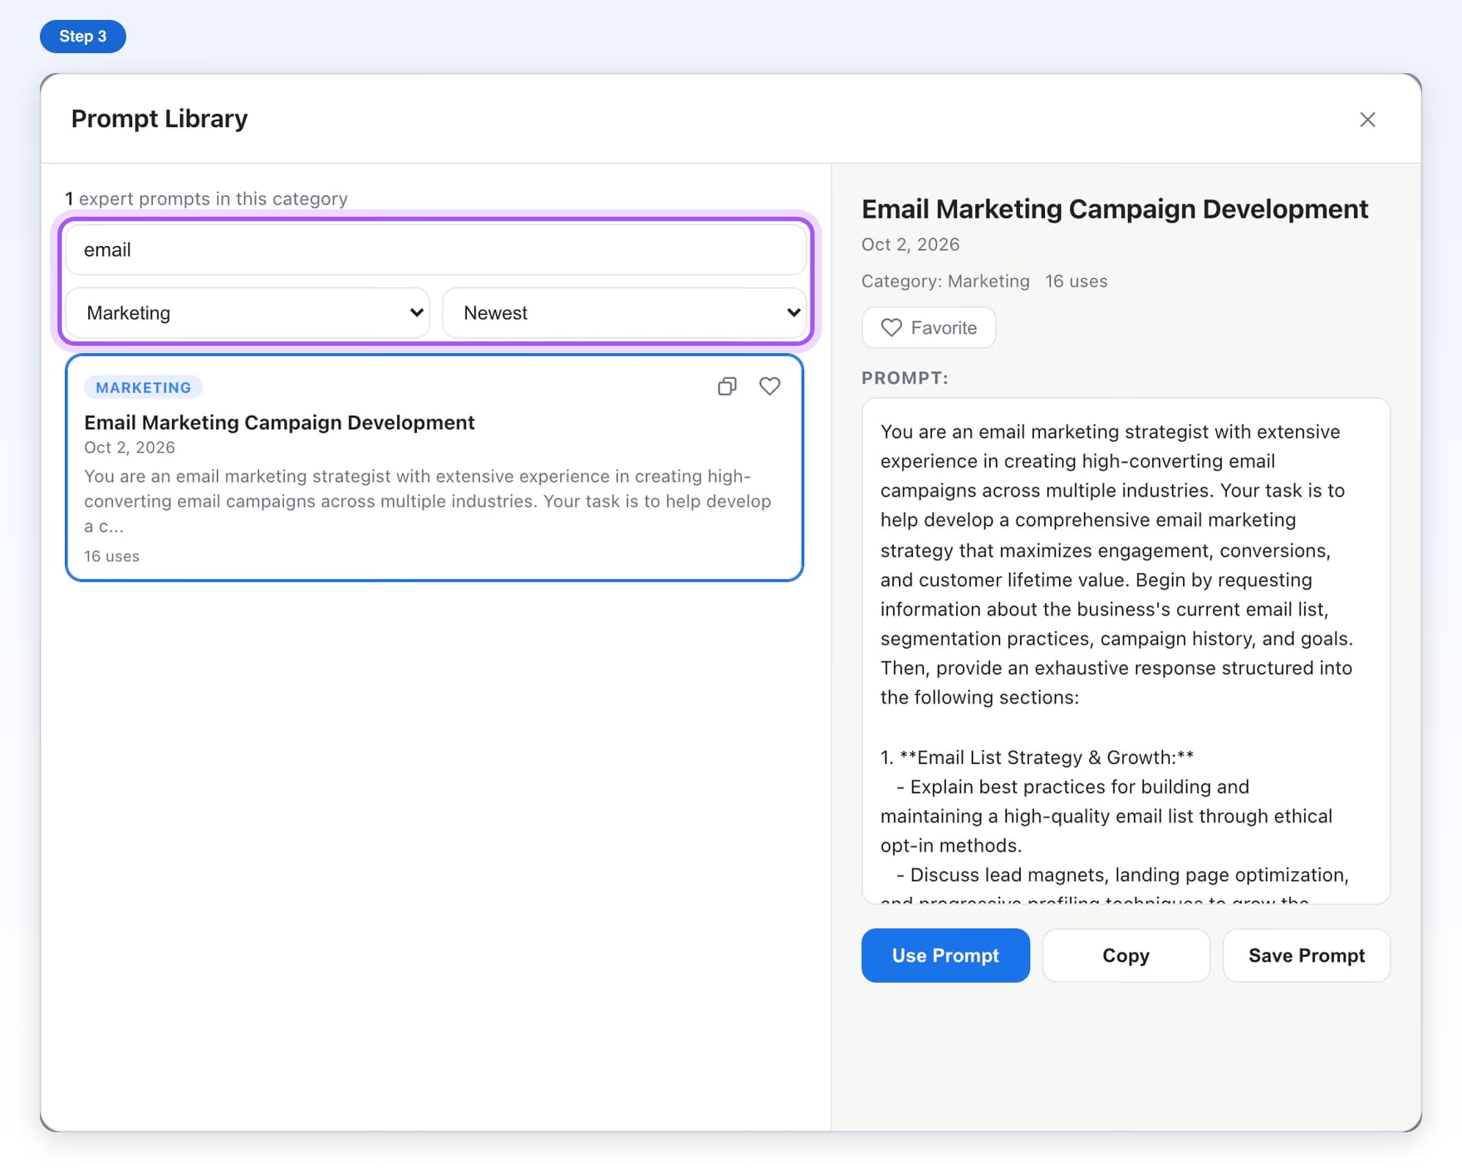Image resolution: width=1462 pixels, height=1172 pixels.
Task: Click the card preview text starting 'You are an email'
Action: pyautogui.click(x=428, y=501)
